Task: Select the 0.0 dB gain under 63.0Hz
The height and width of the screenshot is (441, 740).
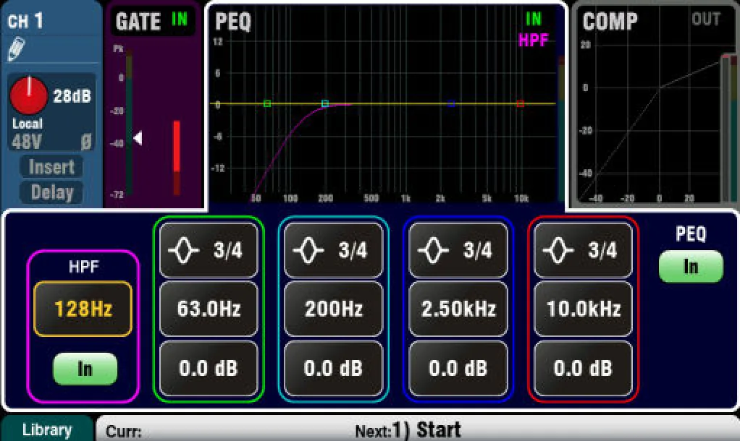Action: tap(209, 369)
